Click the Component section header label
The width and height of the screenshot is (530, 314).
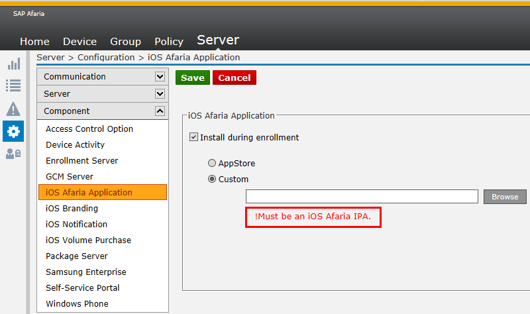(x=67, y=111)
